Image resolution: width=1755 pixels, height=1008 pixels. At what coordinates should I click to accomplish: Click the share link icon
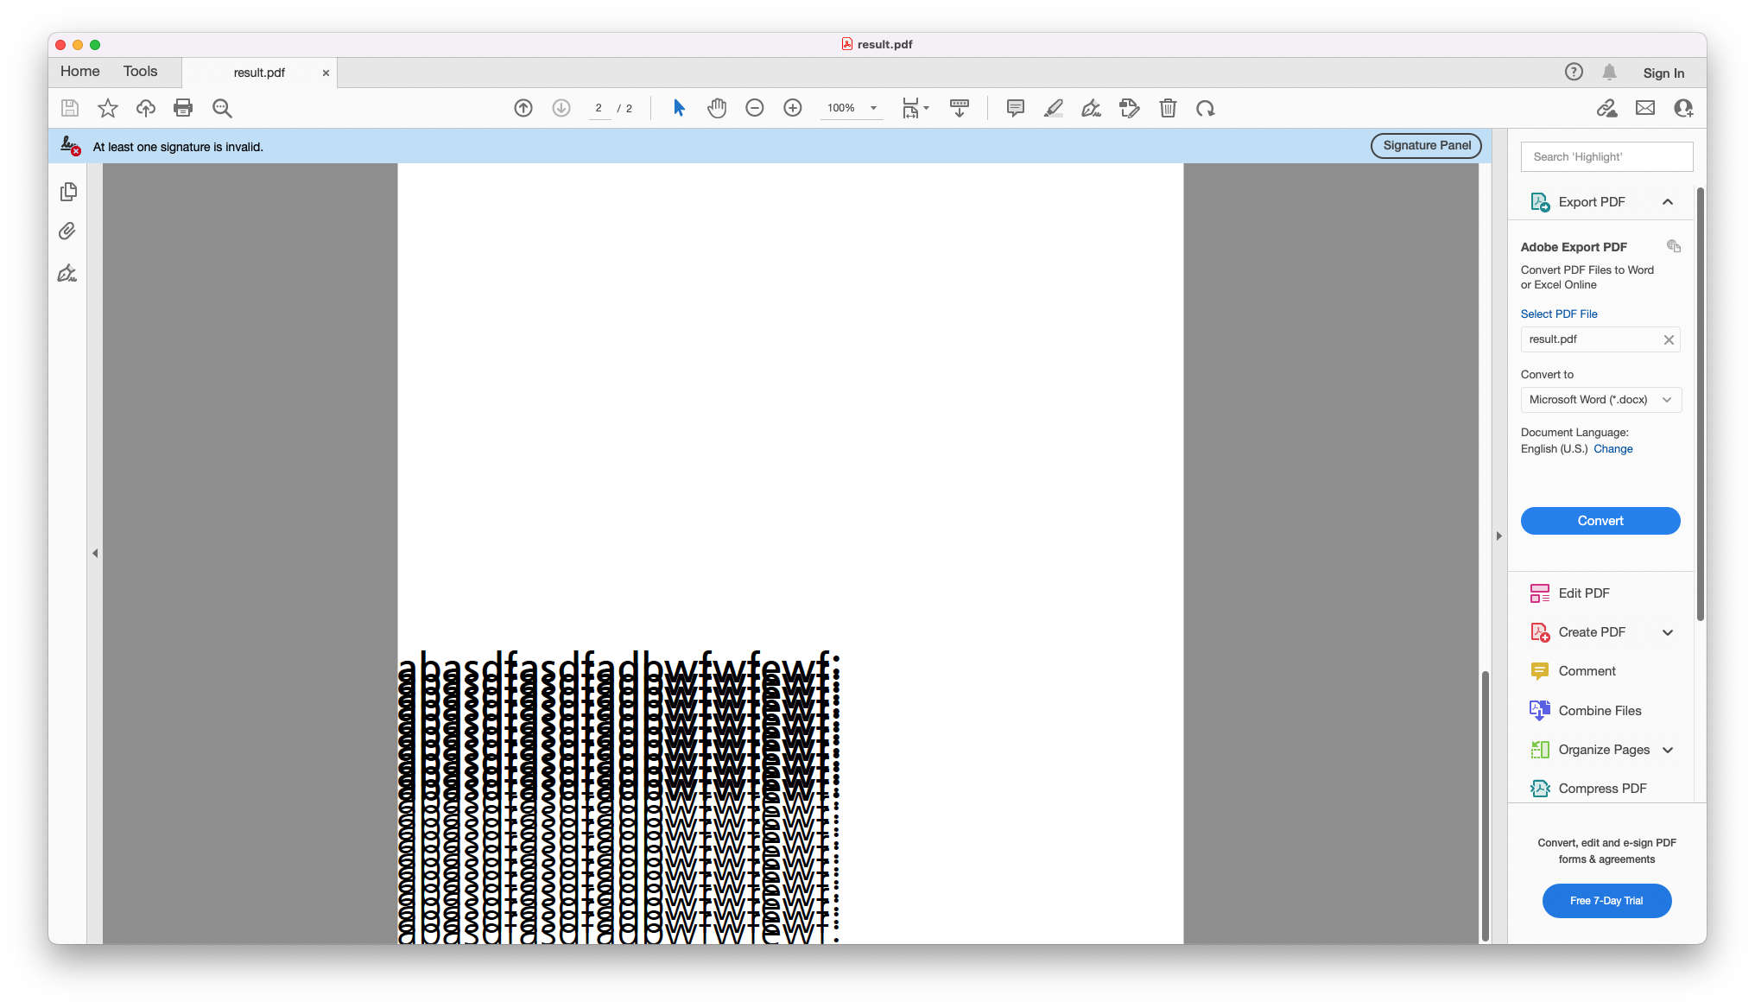(x=1606, y=108)
